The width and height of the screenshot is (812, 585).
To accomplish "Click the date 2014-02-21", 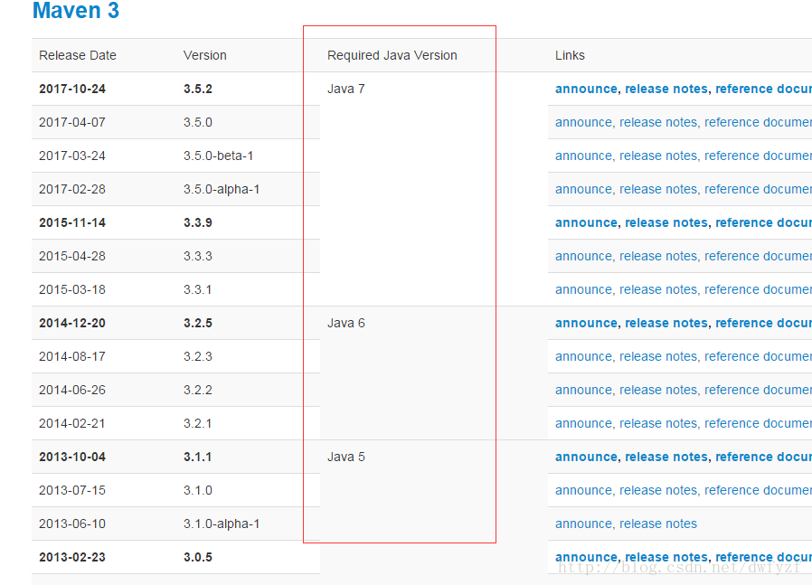I will (x=72, y=423).
